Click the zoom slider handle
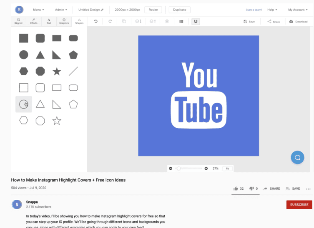The image size is (314, 228). (x=178, y=169)
